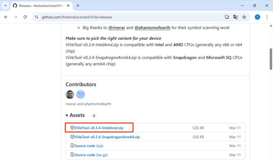Minimize the browser window
This screenshot has height=161, width=273.
pyautogui.click(x=242, y=6)
